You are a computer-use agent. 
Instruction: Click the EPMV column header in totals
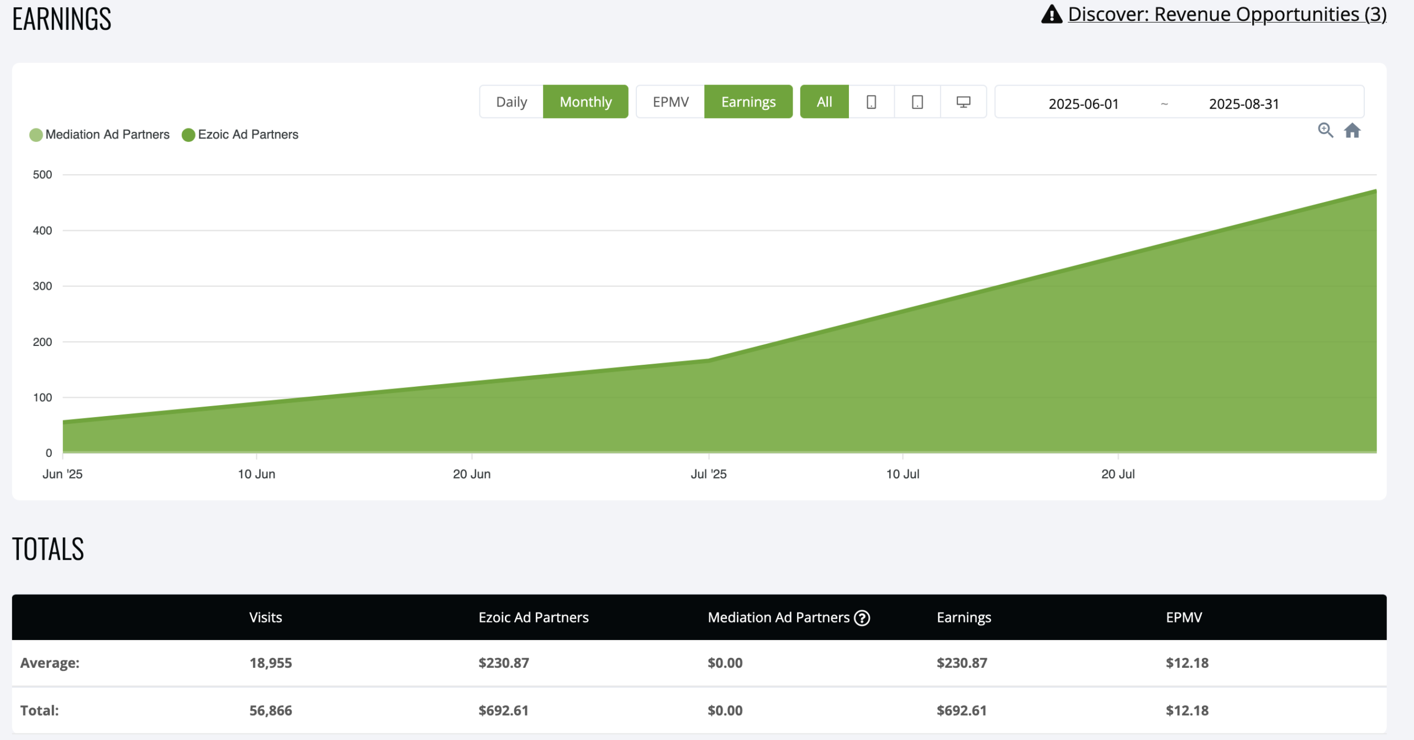click(x=1184, y=617)
